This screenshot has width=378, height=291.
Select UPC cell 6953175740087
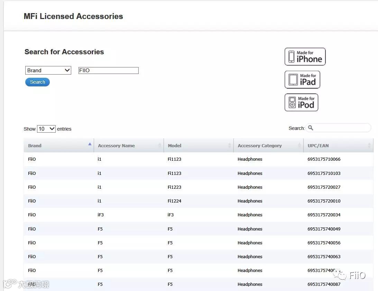click(x=324, y=284)
